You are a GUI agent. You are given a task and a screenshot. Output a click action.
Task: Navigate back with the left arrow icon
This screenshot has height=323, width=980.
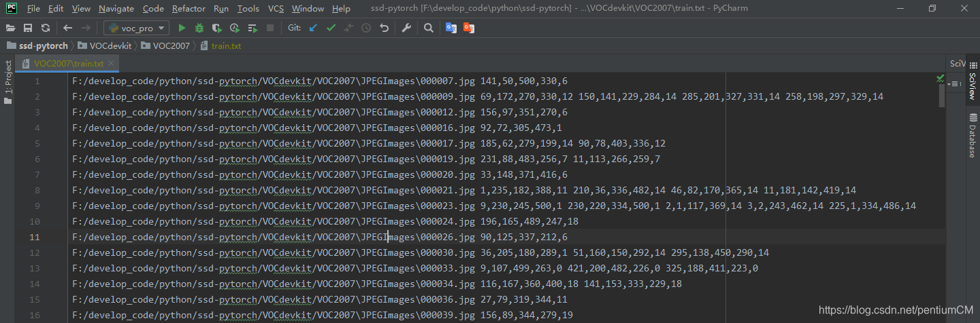coord(67,28)
